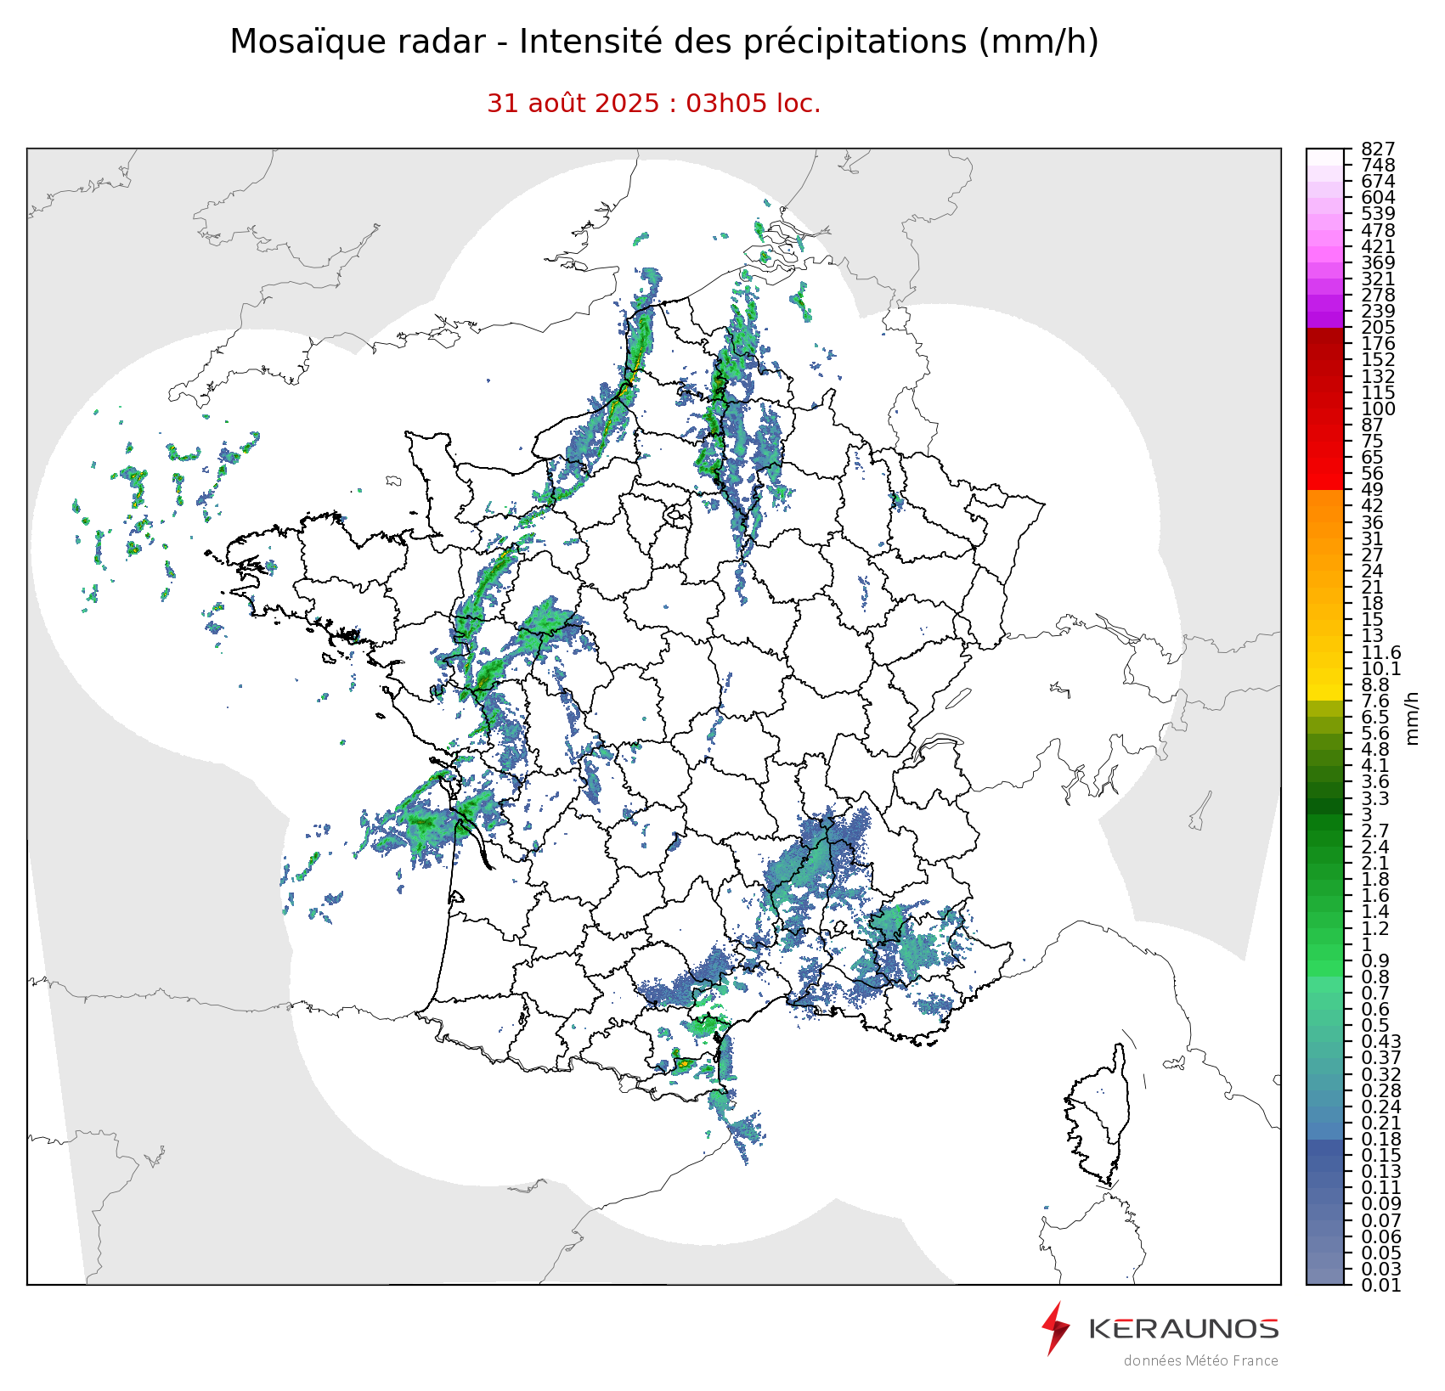
Task: Pick the bright red colorbar band between 49 and 56
Action: click(1325, 481)
